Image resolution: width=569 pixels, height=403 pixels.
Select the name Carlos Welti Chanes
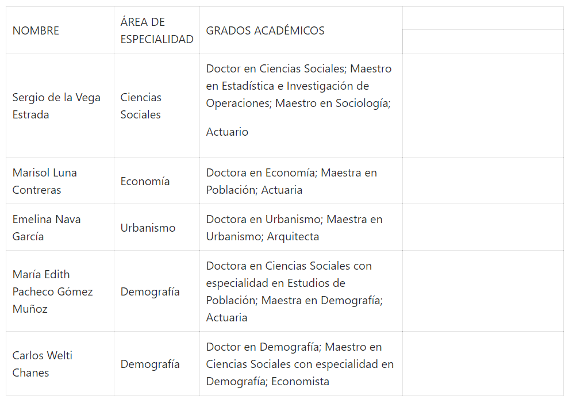[43, 364]
